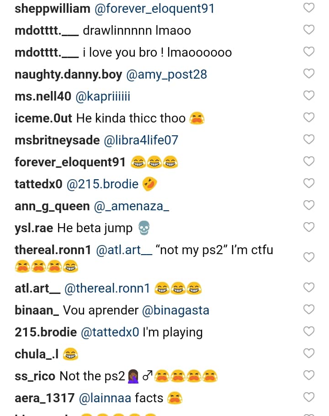Open the @binagasta mention link

coord(175,310)
